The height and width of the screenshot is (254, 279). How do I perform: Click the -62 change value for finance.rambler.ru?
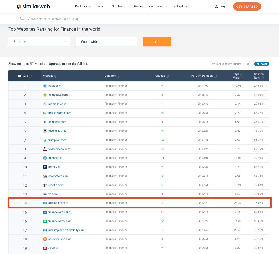(162, 212)
